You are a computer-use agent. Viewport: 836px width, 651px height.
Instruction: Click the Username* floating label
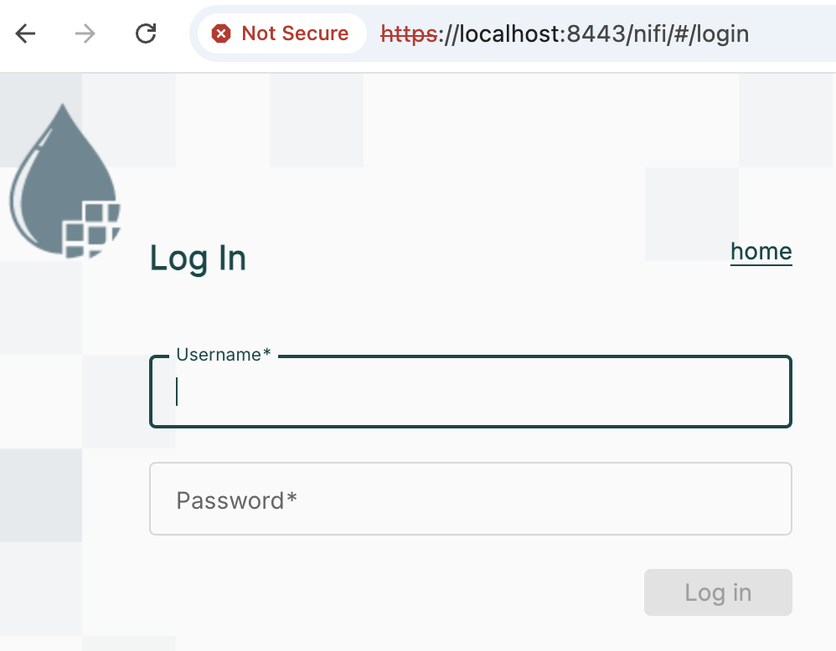pyautogui.click(x=223, y=355)
